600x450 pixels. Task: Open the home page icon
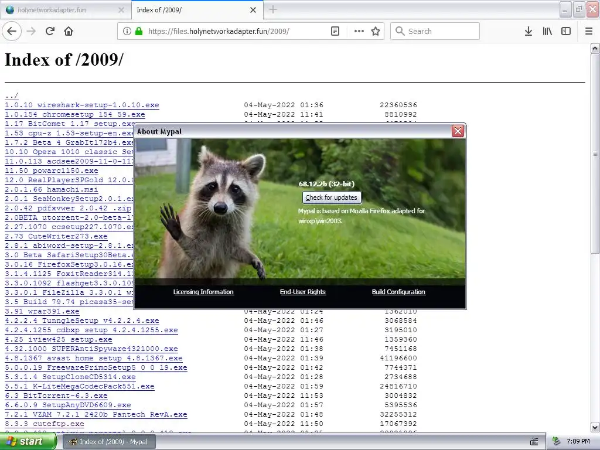click(x=69, y=32)
